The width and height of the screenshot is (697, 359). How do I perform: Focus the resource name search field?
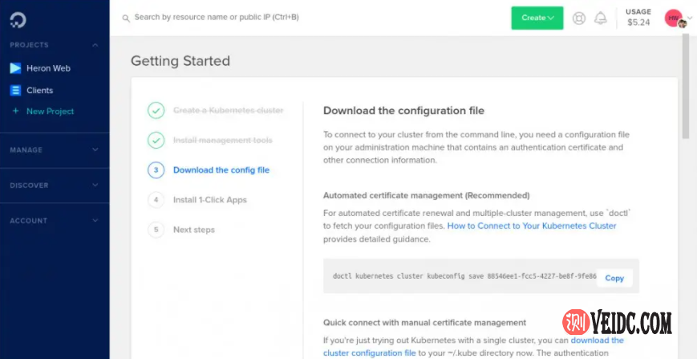[x=305, y=17]
